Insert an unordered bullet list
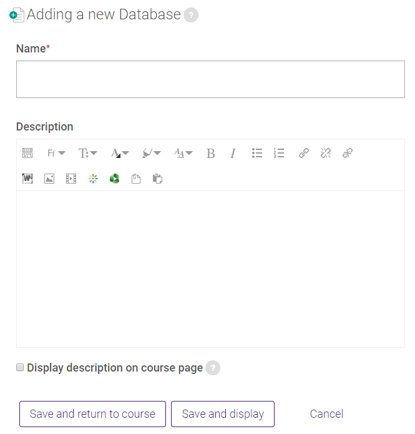 tap(257, 153)
